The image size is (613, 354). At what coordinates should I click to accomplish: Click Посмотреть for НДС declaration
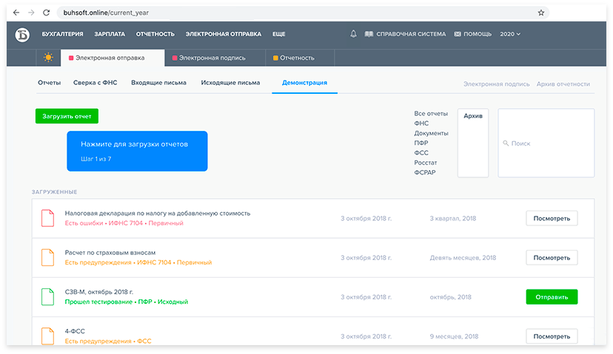[552, 218]
